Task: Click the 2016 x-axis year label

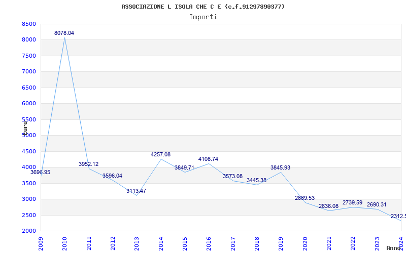Action: coord(209,243)
